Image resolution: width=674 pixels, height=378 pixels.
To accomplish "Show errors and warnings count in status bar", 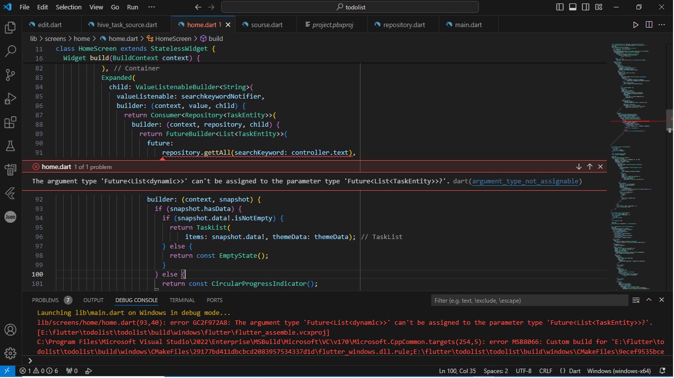I will click(x=39, y=371).
